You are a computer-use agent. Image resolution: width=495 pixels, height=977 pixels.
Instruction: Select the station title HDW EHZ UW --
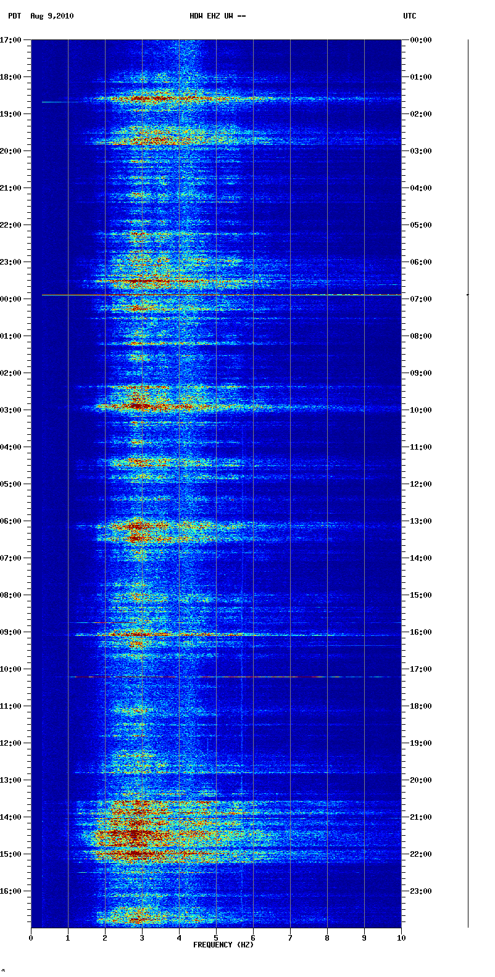218,16
